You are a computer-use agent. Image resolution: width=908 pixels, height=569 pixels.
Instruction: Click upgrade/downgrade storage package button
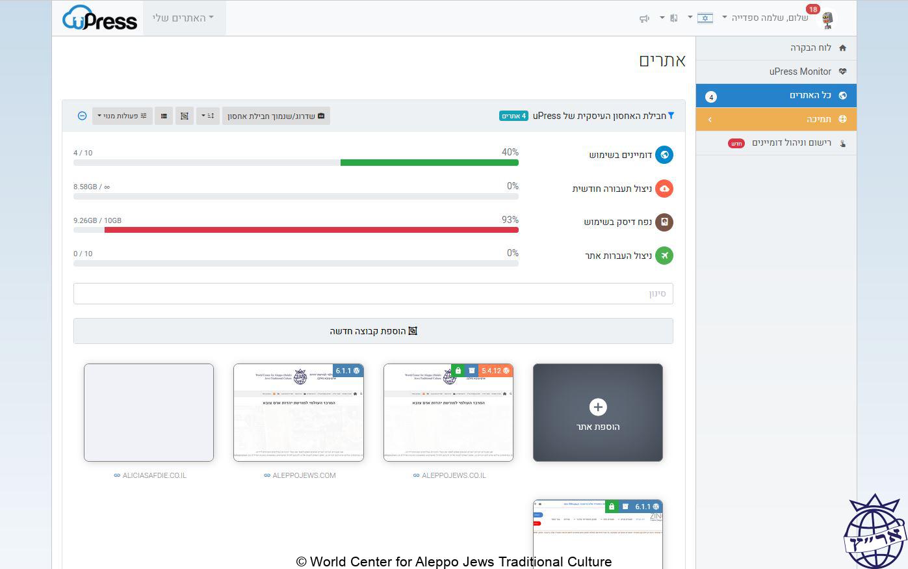pos(276,116)
